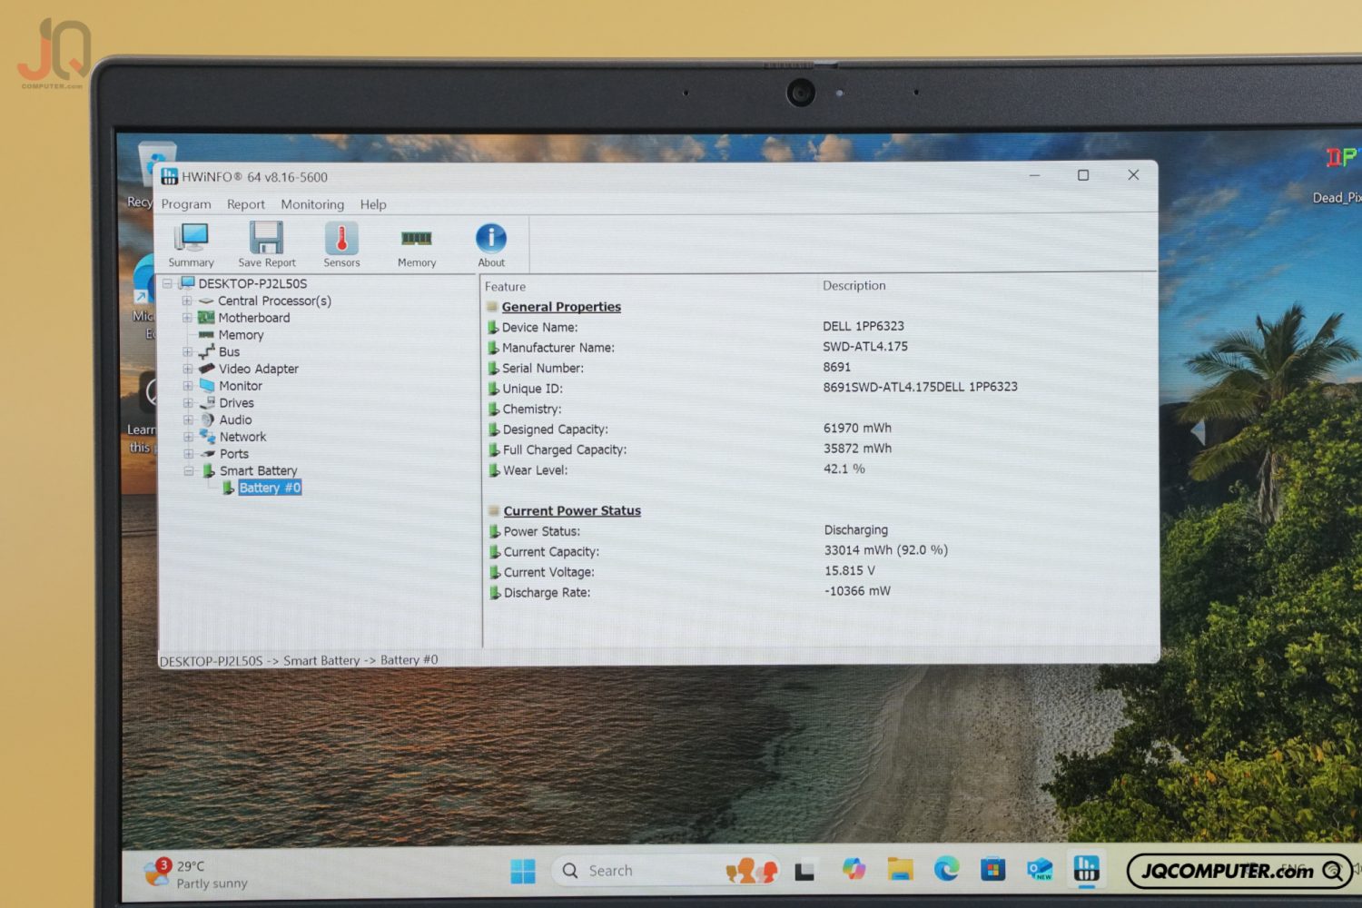Select the Power Status: row
This screenshot has height=908, width=1362.
542,531
